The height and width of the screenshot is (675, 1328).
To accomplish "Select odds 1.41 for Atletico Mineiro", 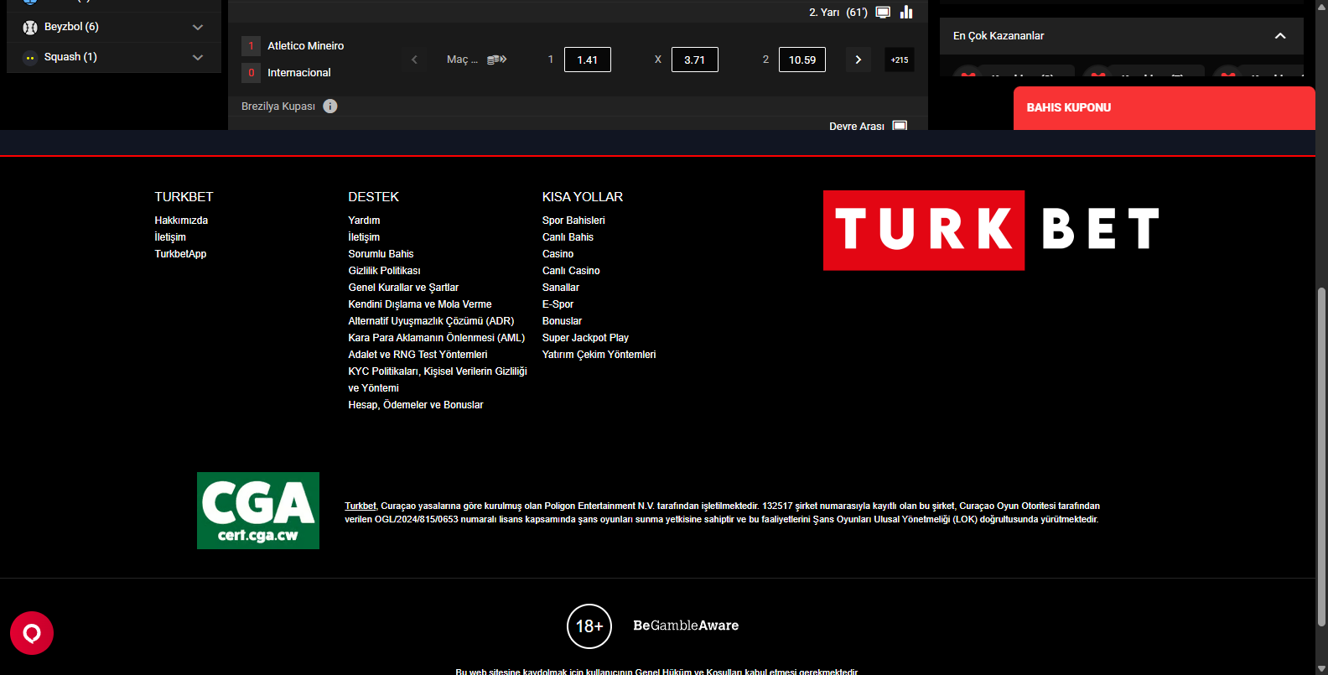I will pos(588,60).
